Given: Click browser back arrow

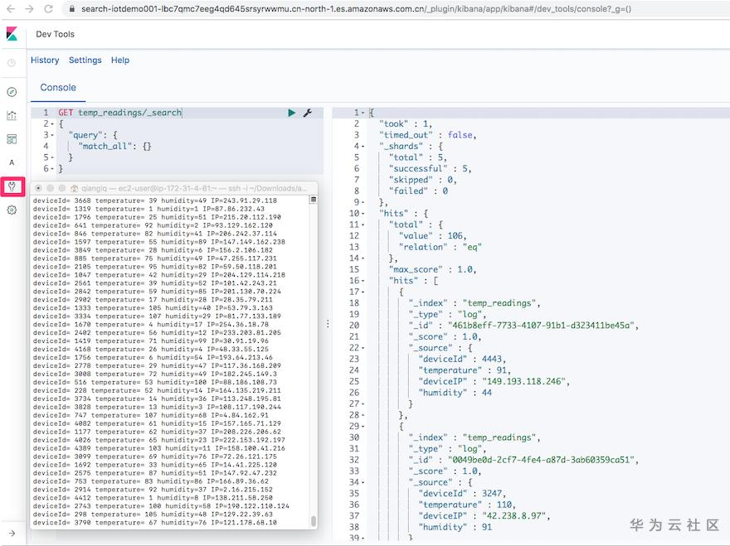Looking at the screenshot, I should (x=11, y=9).
